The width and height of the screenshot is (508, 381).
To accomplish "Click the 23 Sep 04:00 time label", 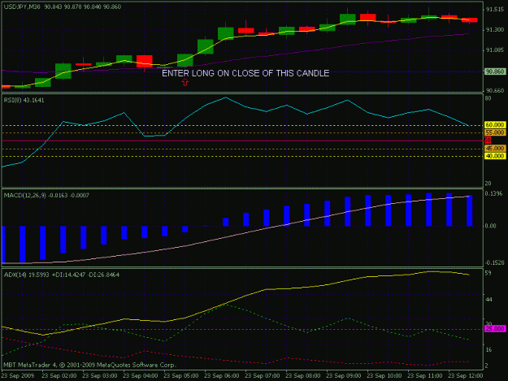I will coord(141,376).
